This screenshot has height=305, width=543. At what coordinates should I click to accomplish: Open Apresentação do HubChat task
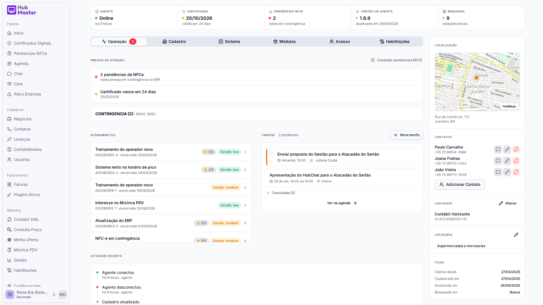pos(342,178)
